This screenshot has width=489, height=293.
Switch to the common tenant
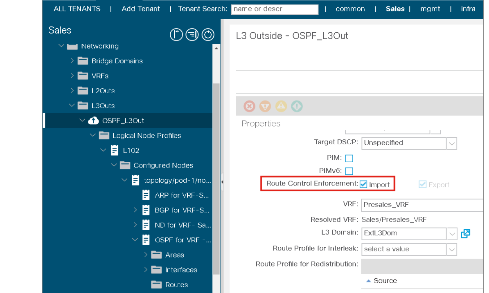point(350,9)
